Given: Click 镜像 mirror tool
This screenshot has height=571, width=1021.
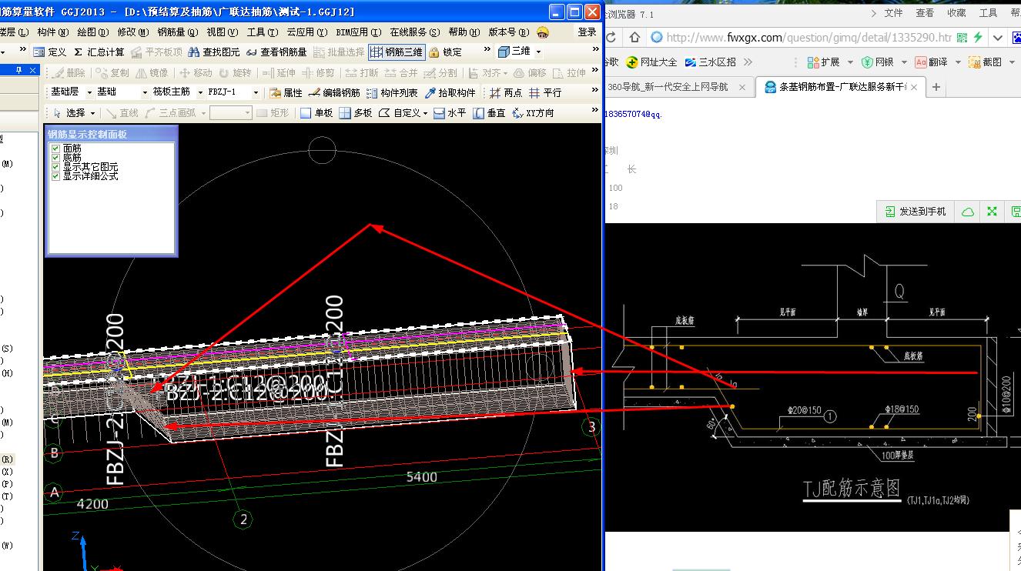Looking at the screenshot, I should (152, 72).
